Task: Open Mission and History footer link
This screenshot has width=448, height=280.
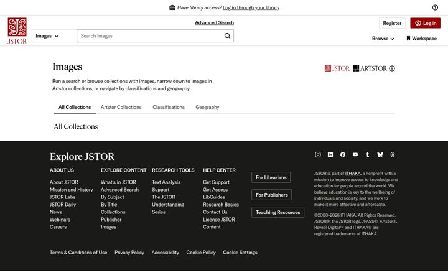Action: 72,189
